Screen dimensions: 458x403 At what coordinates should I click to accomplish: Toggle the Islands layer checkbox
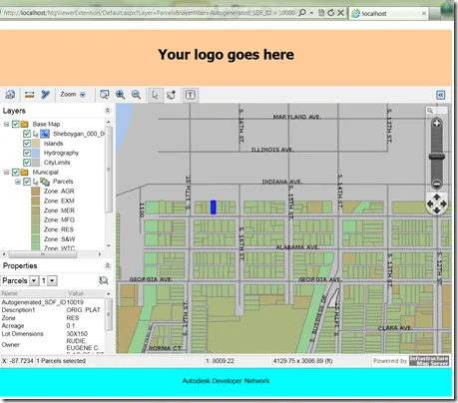27,144
